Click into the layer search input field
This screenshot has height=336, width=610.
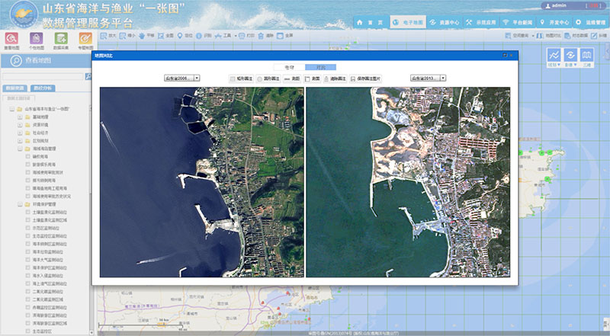coord(43,77)
